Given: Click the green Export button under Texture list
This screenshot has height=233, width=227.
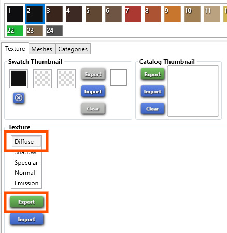Looking at the screenshot, I should coord(26,202).
